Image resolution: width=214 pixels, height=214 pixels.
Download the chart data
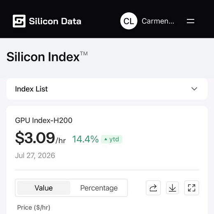172,188
